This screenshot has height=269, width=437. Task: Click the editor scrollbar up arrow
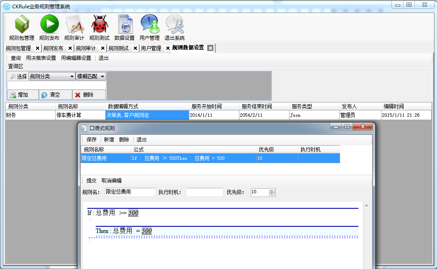[x=366, y=206]
